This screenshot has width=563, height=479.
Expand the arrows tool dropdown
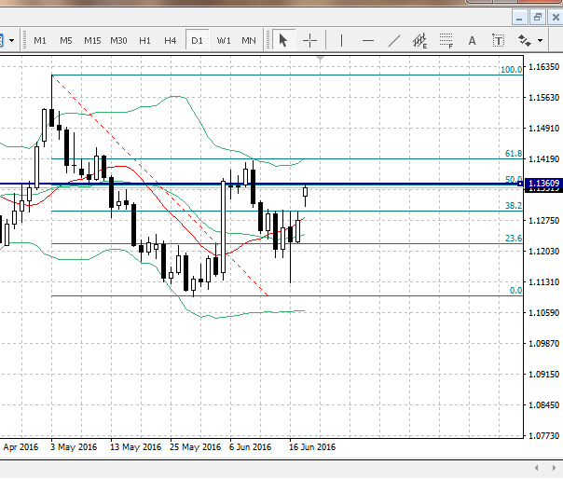540,41
